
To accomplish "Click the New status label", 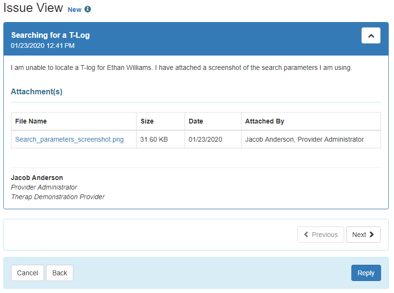I will pyautogui.click(x=74, y=9).
